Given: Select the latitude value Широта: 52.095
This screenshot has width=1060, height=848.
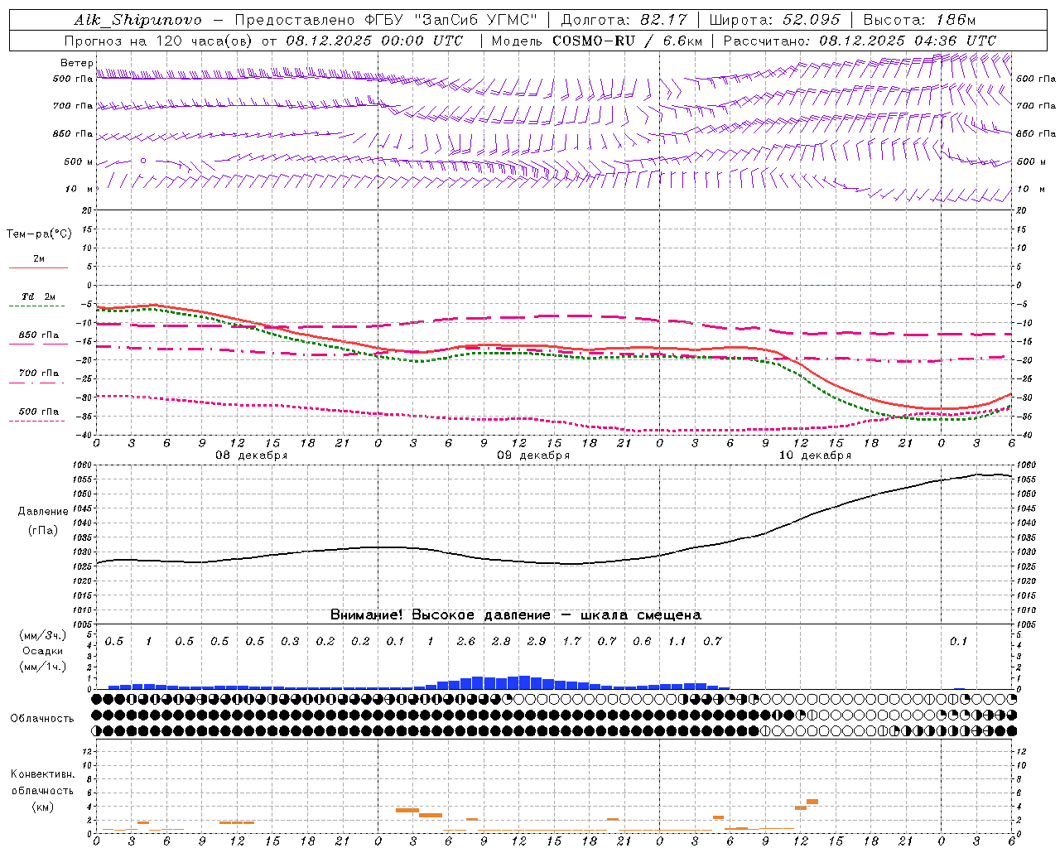Looking at the screenshot, I should (774, 20).
